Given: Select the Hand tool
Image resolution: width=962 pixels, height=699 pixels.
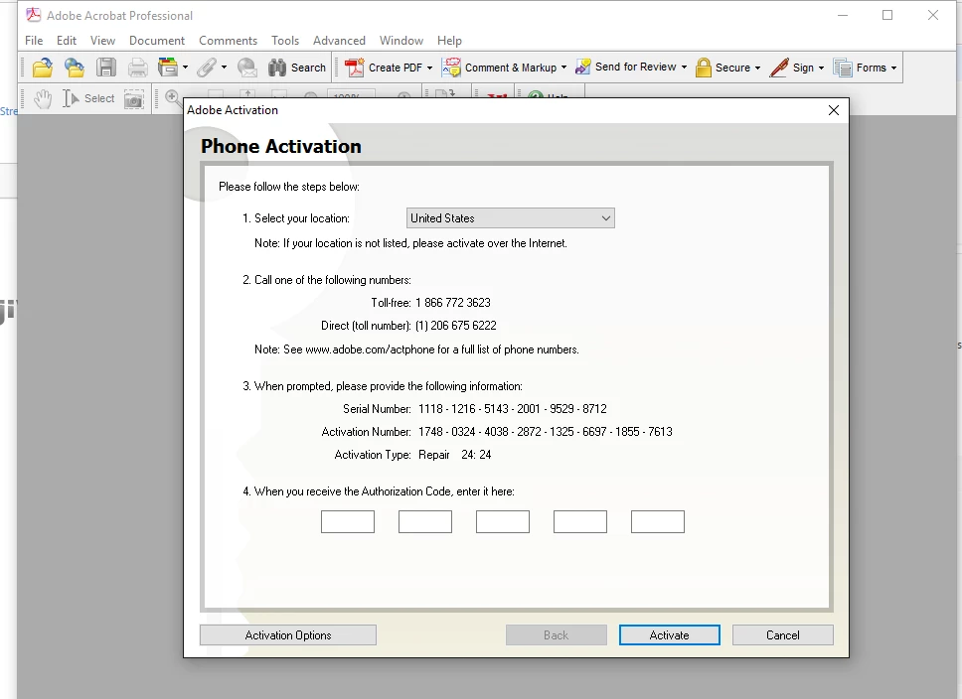Looking at the screenshot, I should tap(43, 98).
